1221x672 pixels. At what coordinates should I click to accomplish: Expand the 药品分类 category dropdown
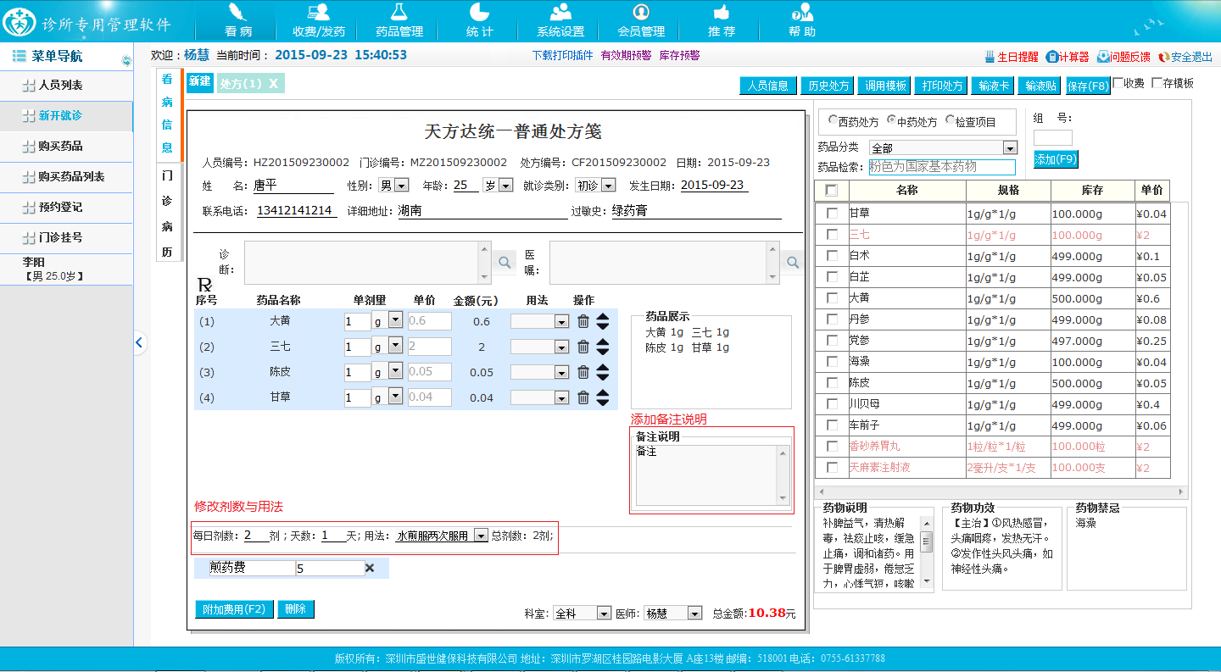point(1009,147)
